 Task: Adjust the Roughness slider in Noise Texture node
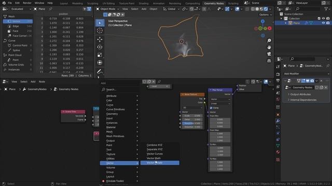192,123
